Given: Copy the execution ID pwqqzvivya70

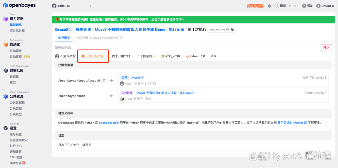Looking at the screenshot, I should (x=232, y=29).
